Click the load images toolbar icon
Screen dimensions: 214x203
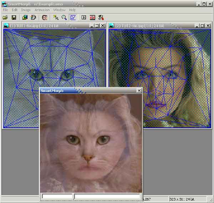pyautogui.click(x=25, y=18)
